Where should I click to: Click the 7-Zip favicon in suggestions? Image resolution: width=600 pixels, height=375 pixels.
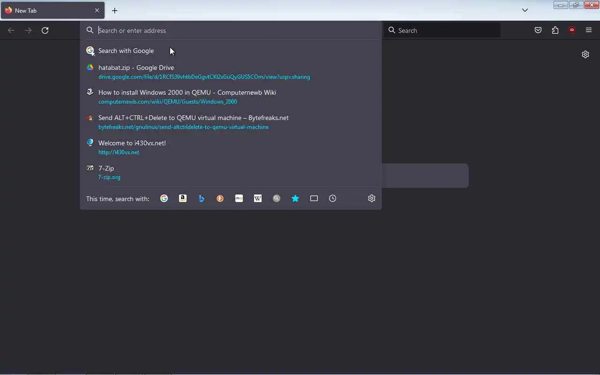coord(90,168)
